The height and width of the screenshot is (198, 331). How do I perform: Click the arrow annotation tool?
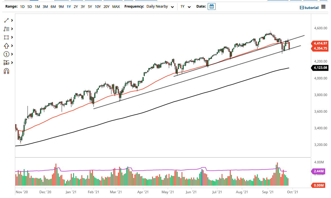pos(6,46)
